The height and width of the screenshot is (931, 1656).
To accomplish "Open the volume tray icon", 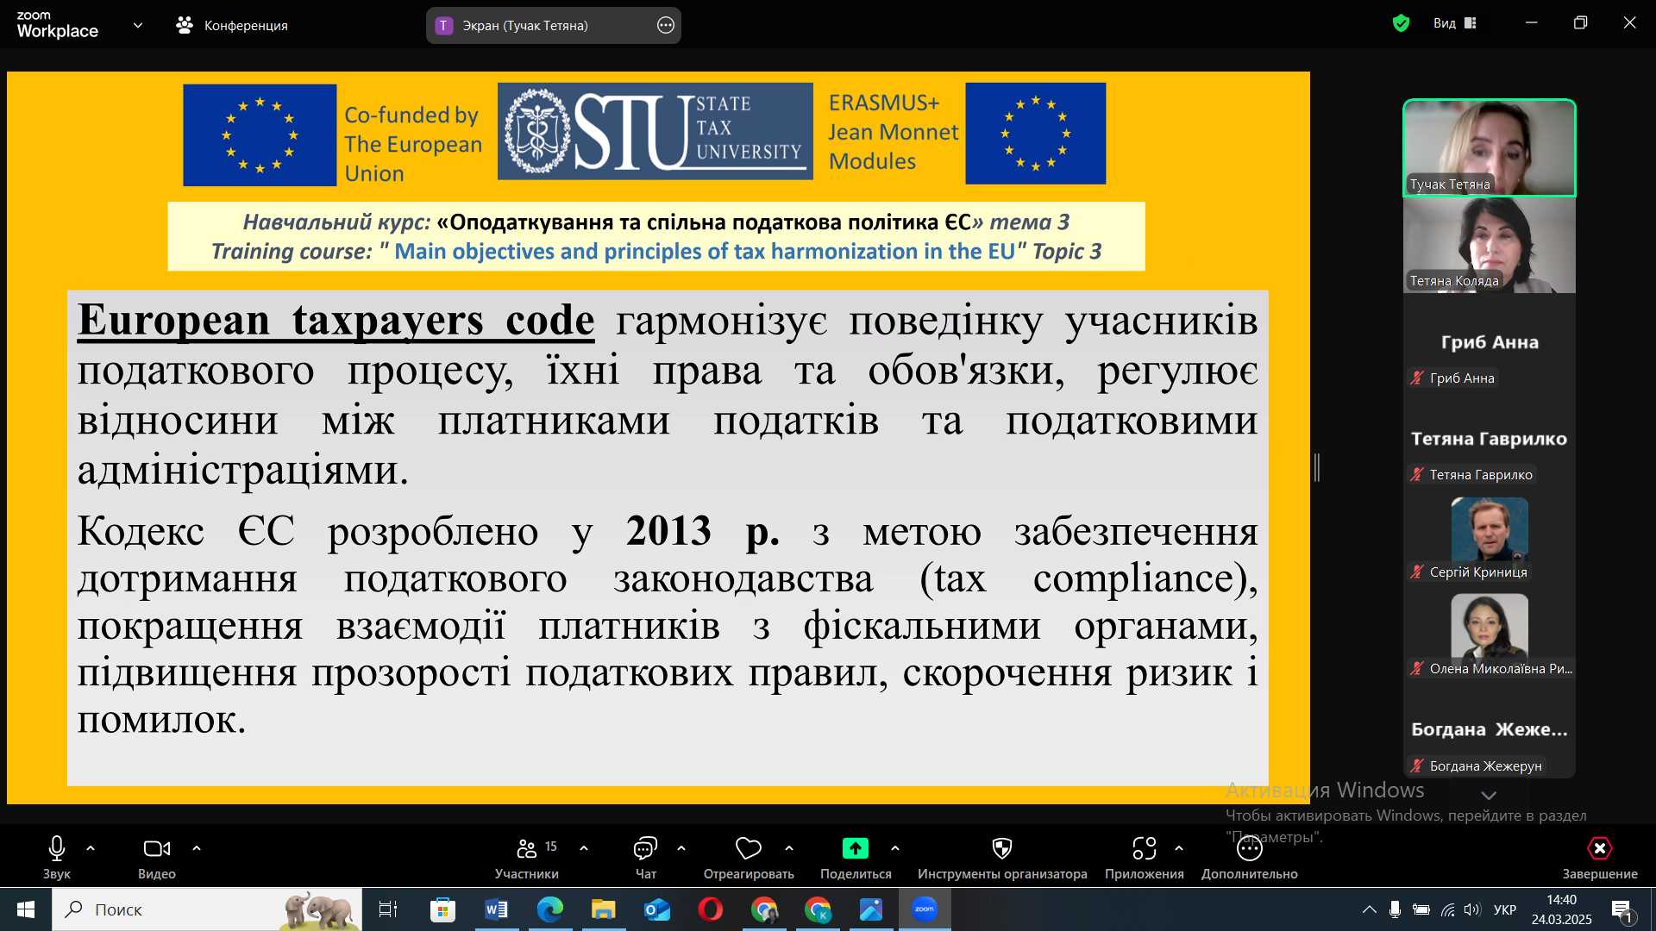I will coord(1472,909).
